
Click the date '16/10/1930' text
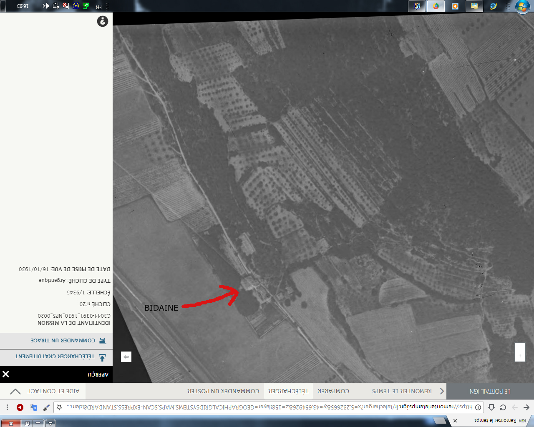[x=33, y=269]
